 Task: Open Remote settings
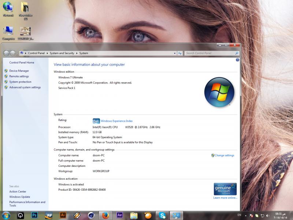(x=19, y=76)
